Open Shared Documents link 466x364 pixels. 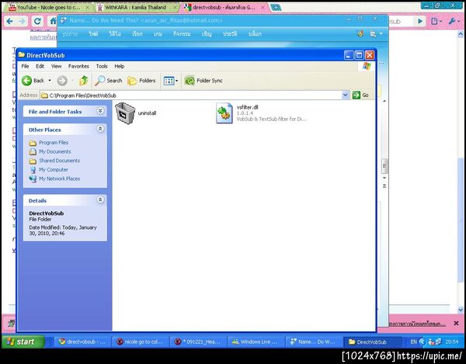coord(60,161)
